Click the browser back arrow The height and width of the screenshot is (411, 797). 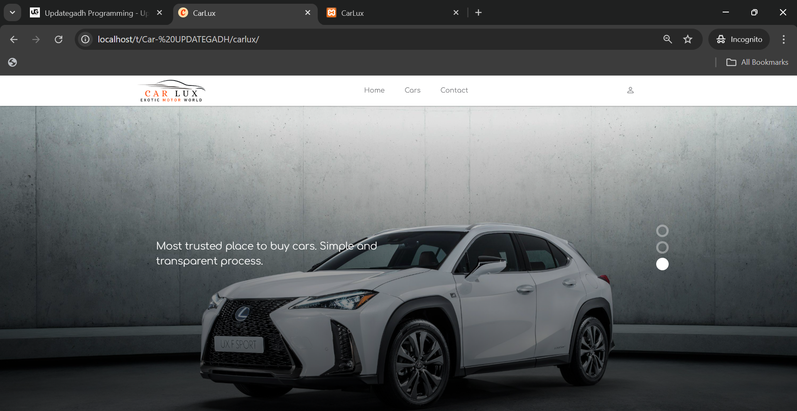click(x=14, y=39)
